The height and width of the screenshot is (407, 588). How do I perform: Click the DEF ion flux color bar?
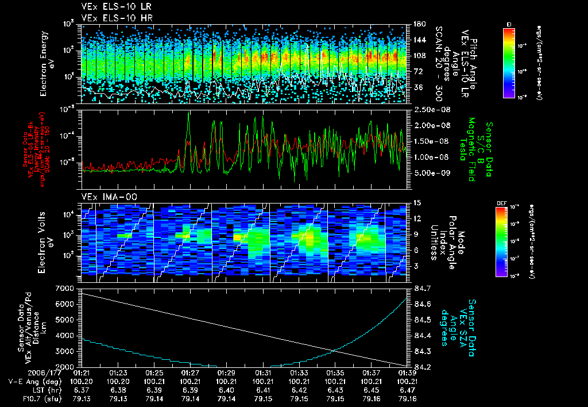pyautogui.click(x=501, y=241)
